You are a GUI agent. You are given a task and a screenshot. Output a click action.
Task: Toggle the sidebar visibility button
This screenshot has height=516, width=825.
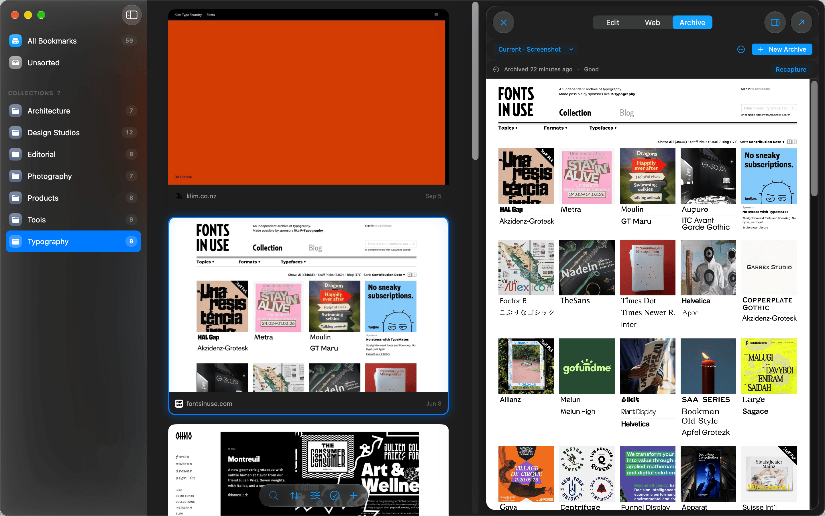131,15
